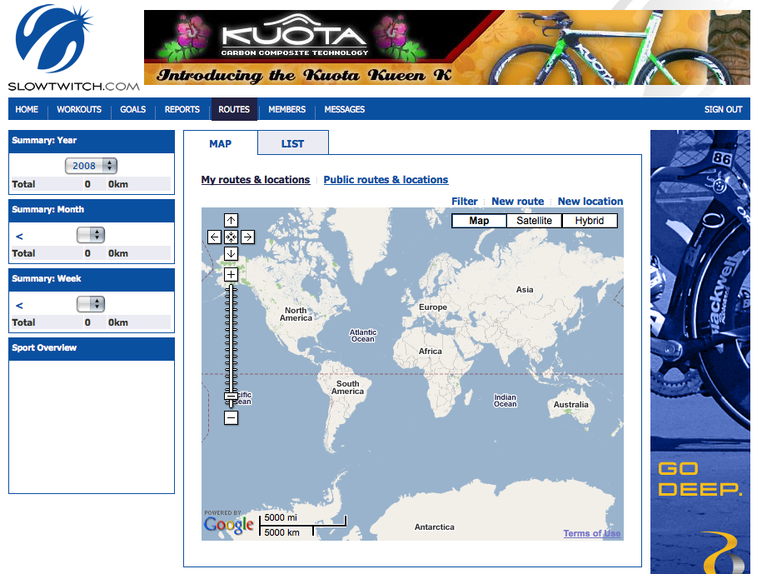Pan the map up with the arrow

coord(232,221)
